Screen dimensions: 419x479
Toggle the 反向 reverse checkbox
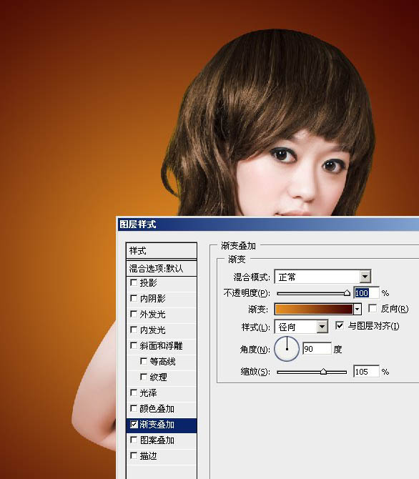(x=373, y=309)
